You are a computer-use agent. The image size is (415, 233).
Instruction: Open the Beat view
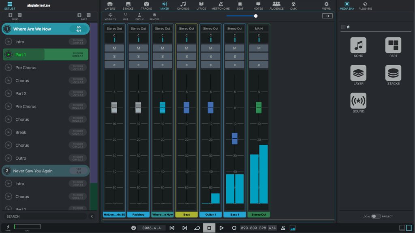240,6
